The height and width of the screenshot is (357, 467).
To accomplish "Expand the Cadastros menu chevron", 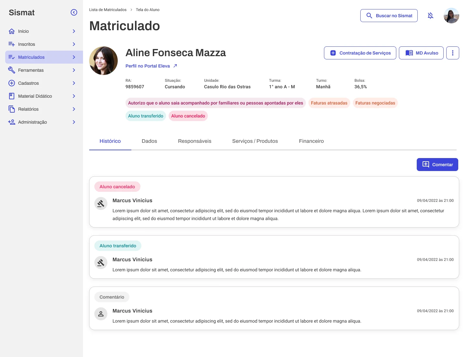I will click(74, 83).
